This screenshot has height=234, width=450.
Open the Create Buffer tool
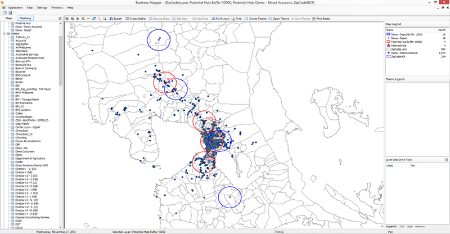pos(136,19)
